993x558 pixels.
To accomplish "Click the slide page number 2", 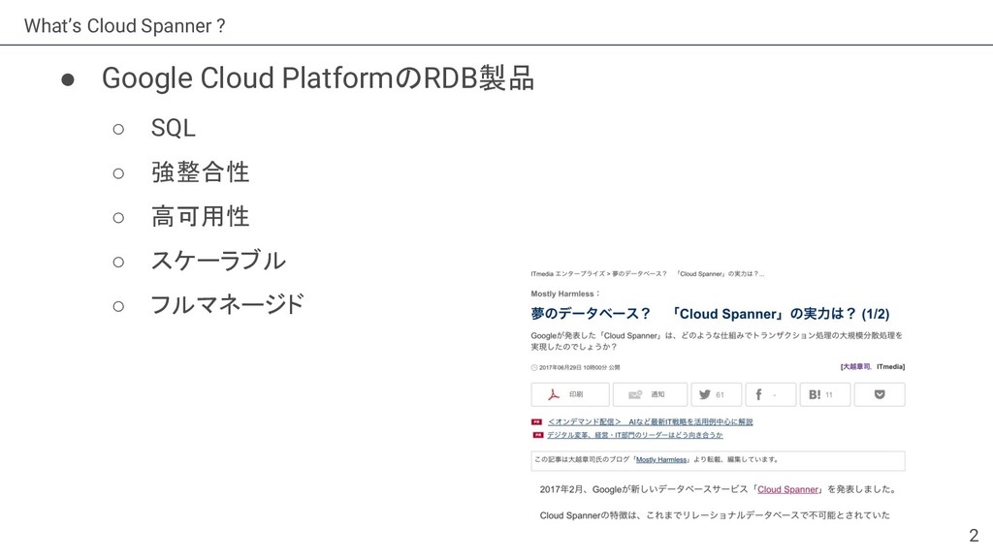I will pyautogui.click(x=974, y=536).
